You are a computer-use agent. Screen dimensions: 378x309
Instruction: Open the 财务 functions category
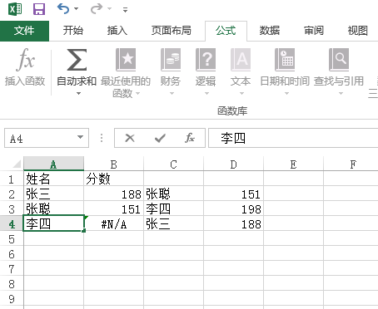[171, 72]
